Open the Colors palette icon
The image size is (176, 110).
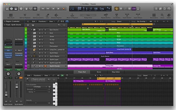[x=169, y=16]
